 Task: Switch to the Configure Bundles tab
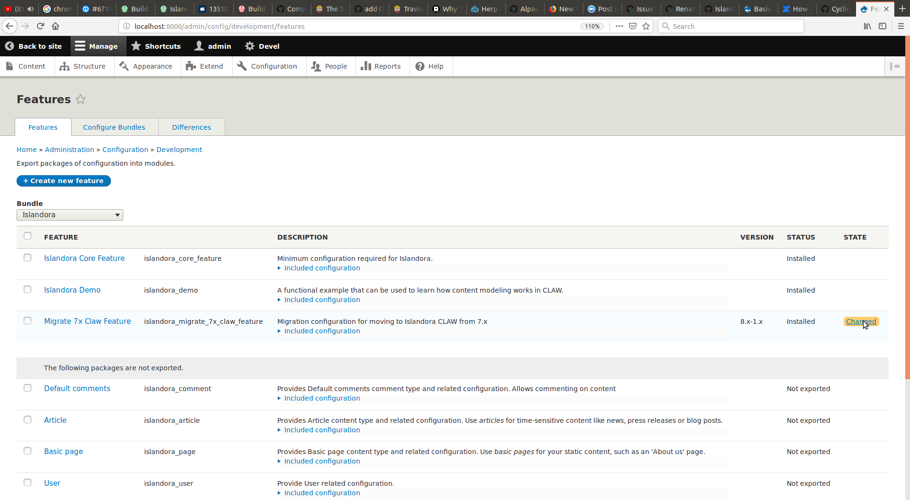click(x=114, y=127)
